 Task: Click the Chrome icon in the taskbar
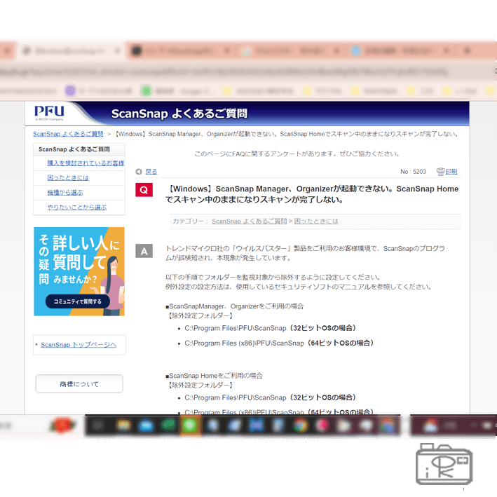tap(299, 425)
